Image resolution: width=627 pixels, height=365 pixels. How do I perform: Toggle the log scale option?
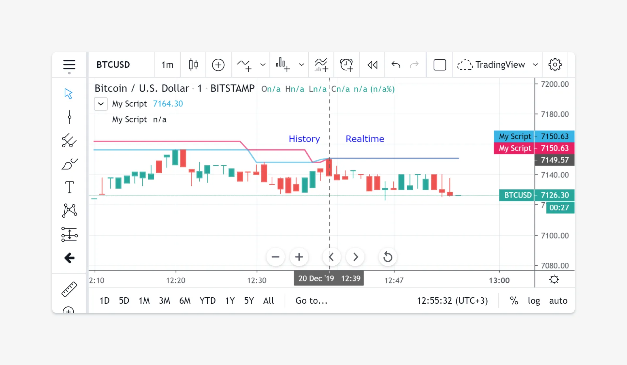(x=534, y=300)
